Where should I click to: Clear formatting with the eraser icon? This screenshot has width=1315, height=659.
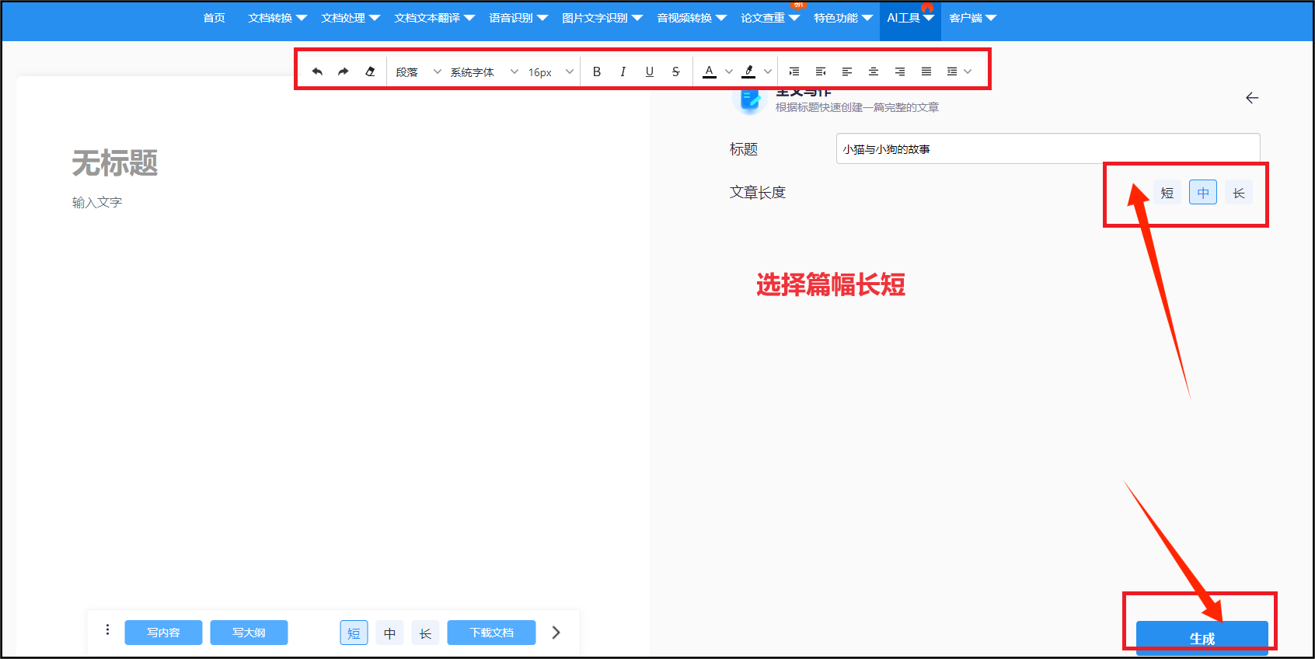tap(370, 71)
